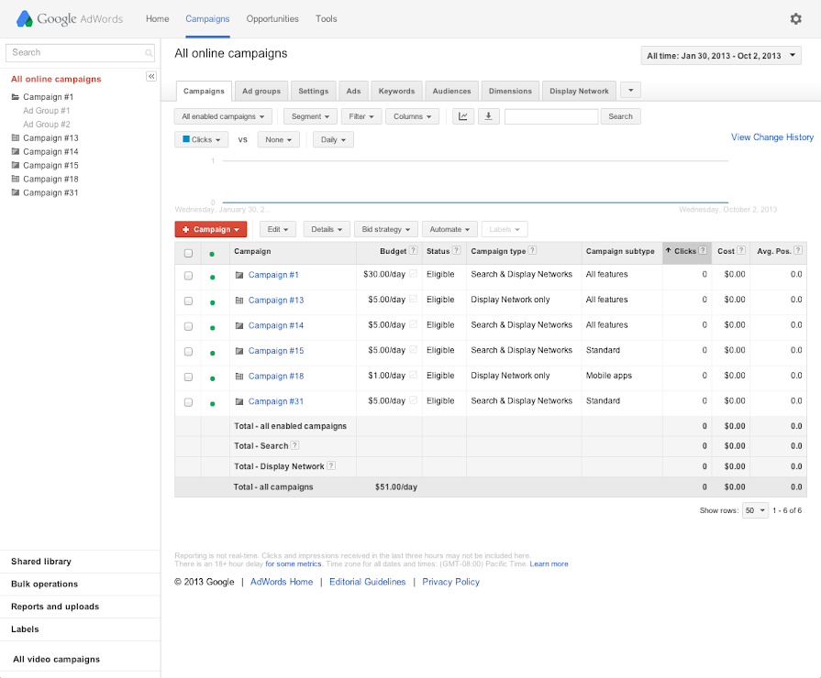Click the Budget column help icon

point(413,251)
